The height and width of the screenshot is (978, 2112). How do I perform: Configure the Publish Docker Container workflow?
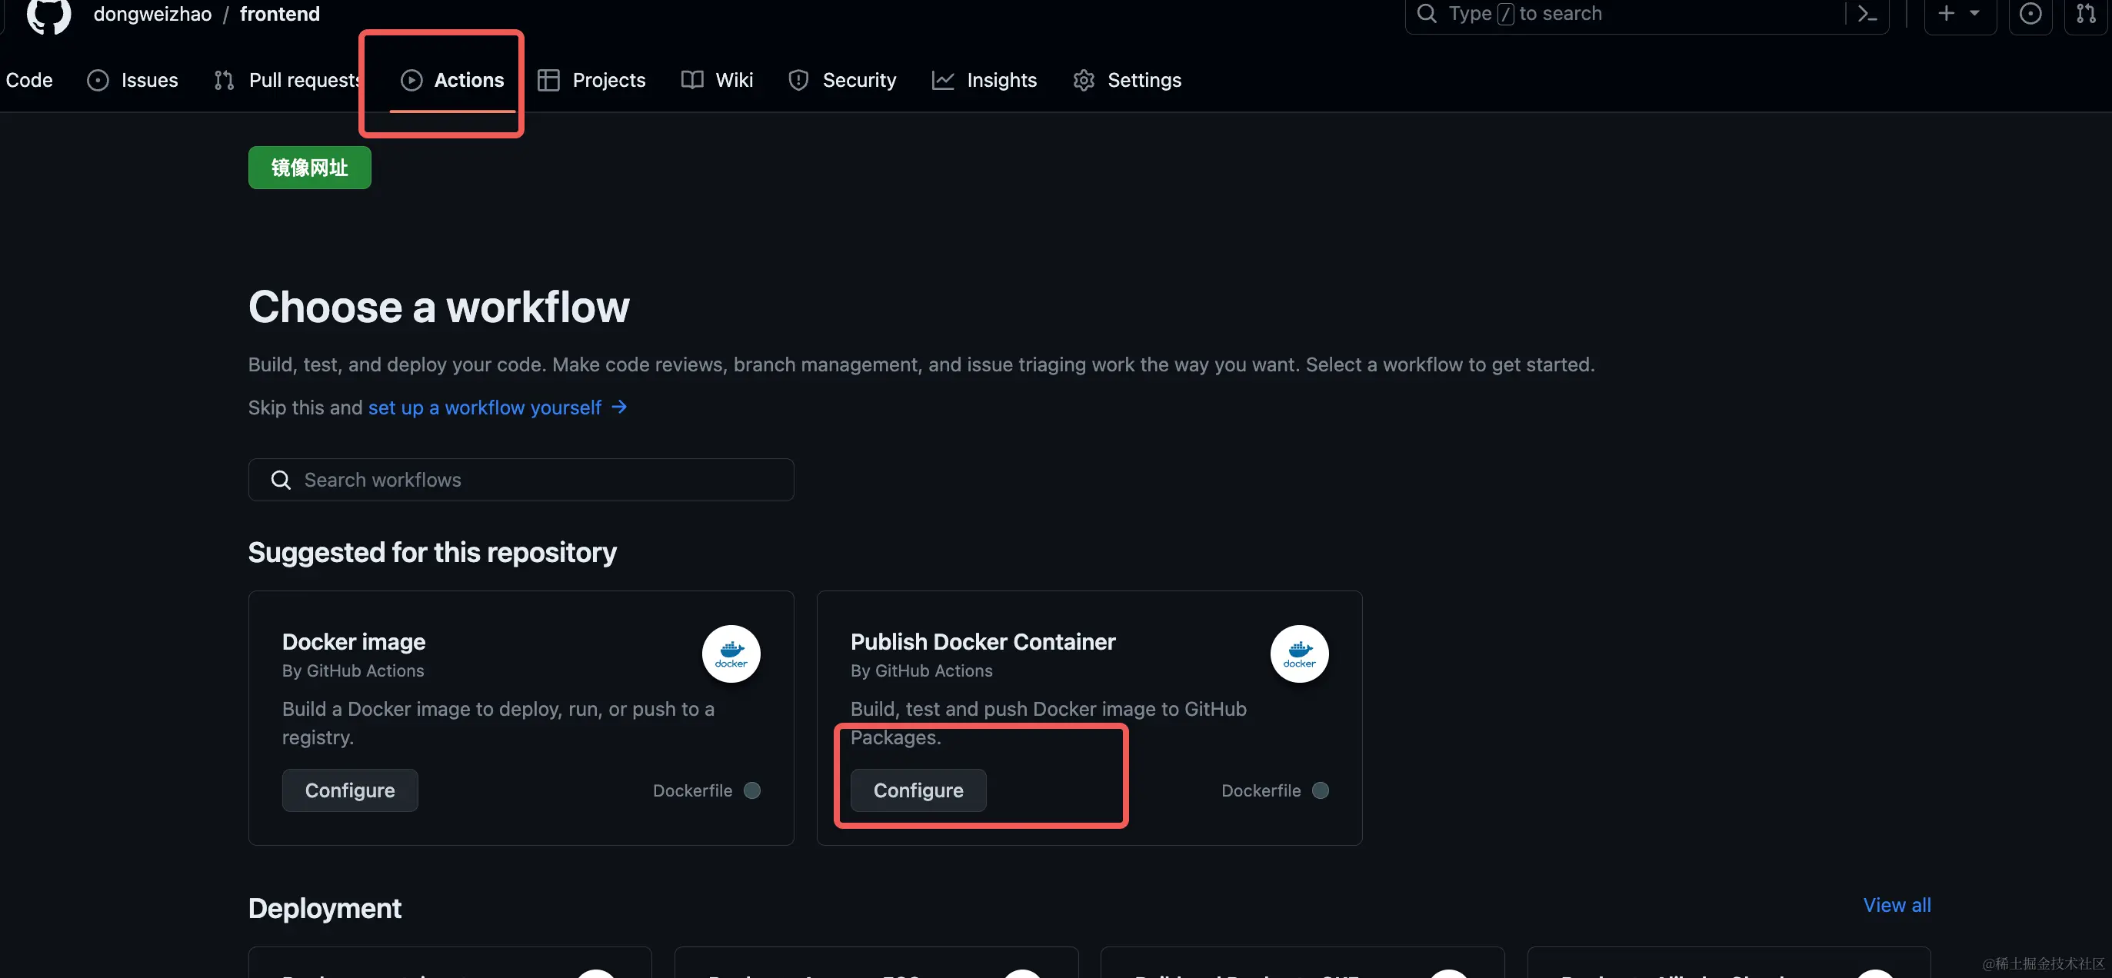(x=918, y=790)
